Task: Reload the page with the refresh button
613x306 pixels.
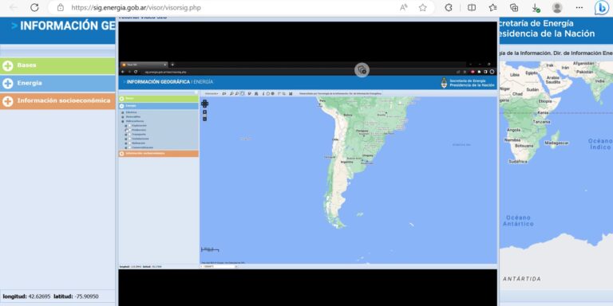Action: [x=34, y=7]
